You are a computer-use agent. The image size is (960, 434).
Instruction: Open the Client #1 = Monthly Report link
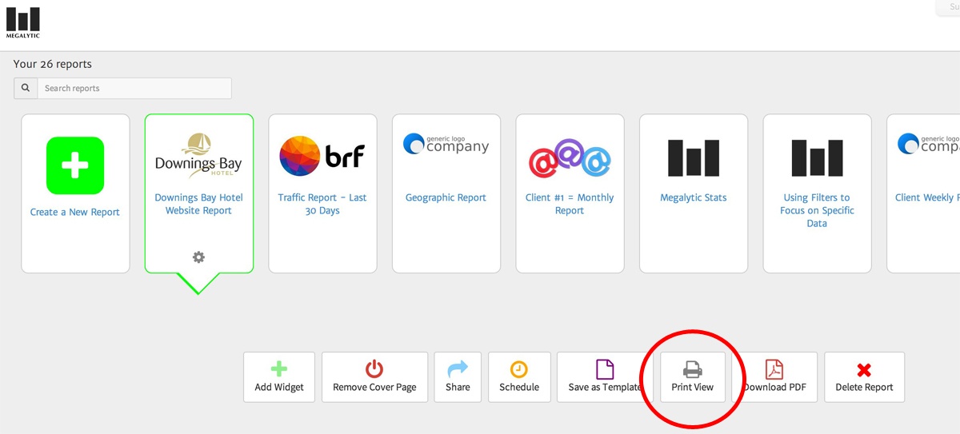pyautogui.click(x=570, y=204)
